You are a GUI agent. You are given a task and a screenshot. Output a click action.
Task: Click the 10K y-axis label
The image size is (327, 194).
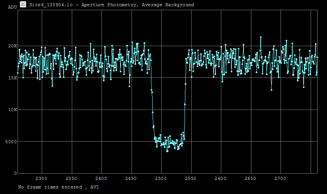click(12, 110)
